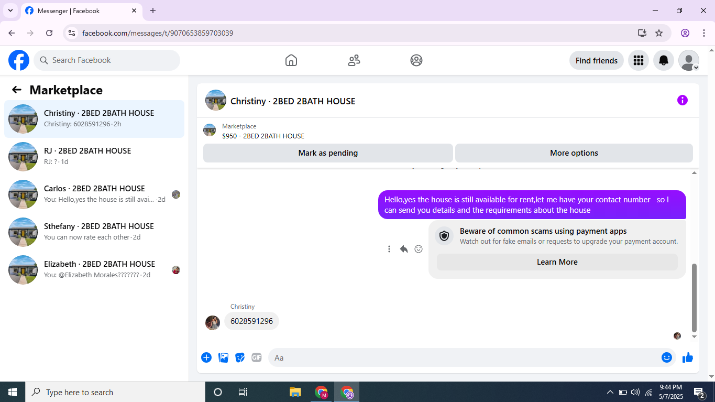This screenshot has height=402, width=715.
Task: Open the emoji picker in message box
Action: pos(666,357)
